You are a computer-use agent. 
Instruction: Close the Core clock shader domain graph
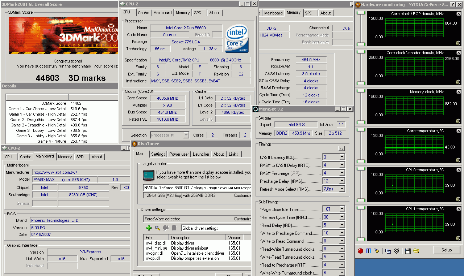click(x=459, y=53)
